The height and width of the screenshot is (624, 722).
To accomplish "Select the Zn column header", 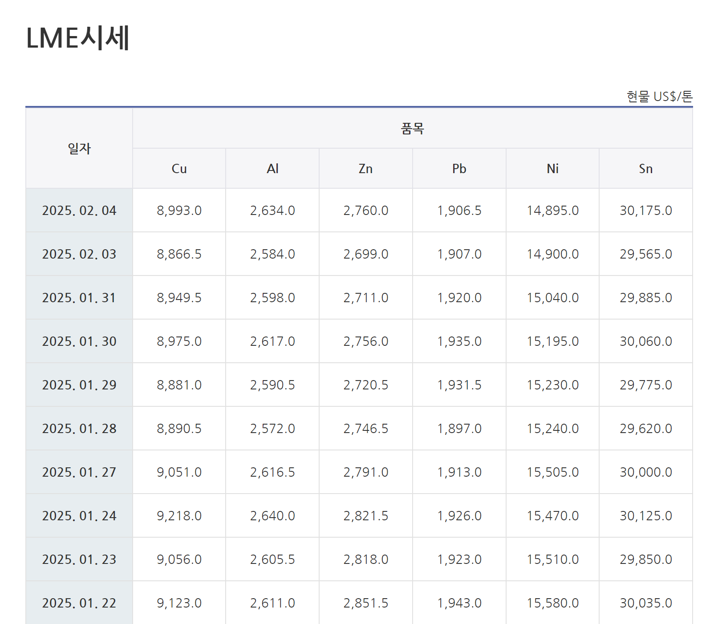I will point(365,169).
